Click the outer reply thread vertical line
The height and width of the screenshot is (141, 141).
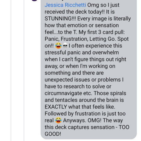(11, 70)
